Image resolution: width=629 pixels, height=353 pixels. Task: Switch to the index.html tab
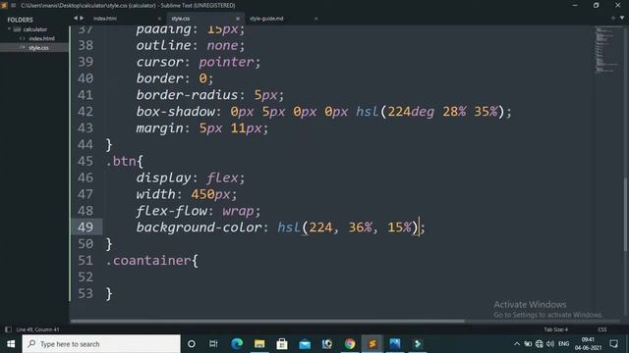coord(105,19)
